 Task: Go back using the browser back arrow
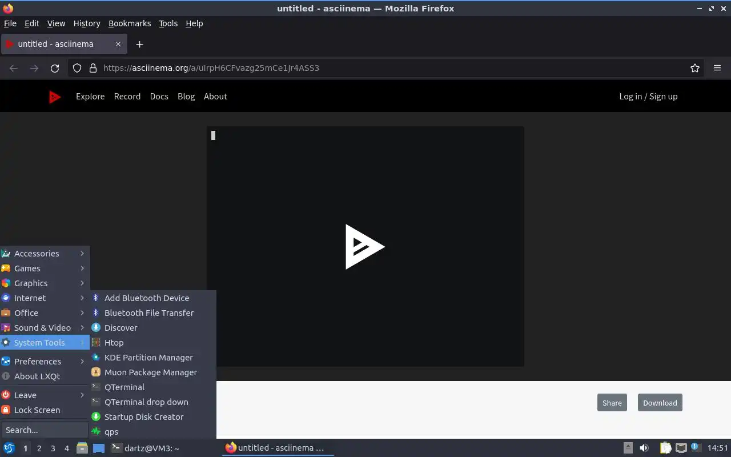tap(14, 68)
